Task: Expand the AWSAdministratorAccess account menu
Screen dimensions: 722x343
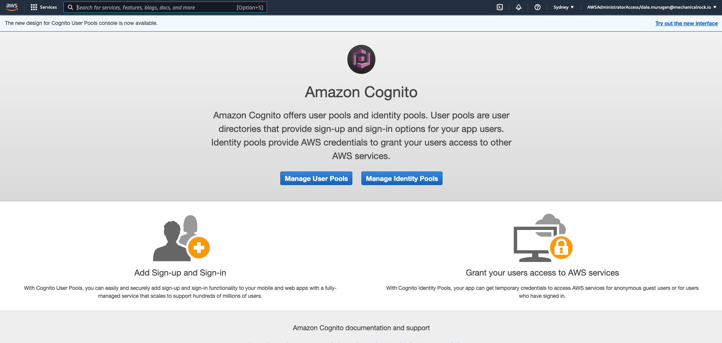Action: pos(651,7)
